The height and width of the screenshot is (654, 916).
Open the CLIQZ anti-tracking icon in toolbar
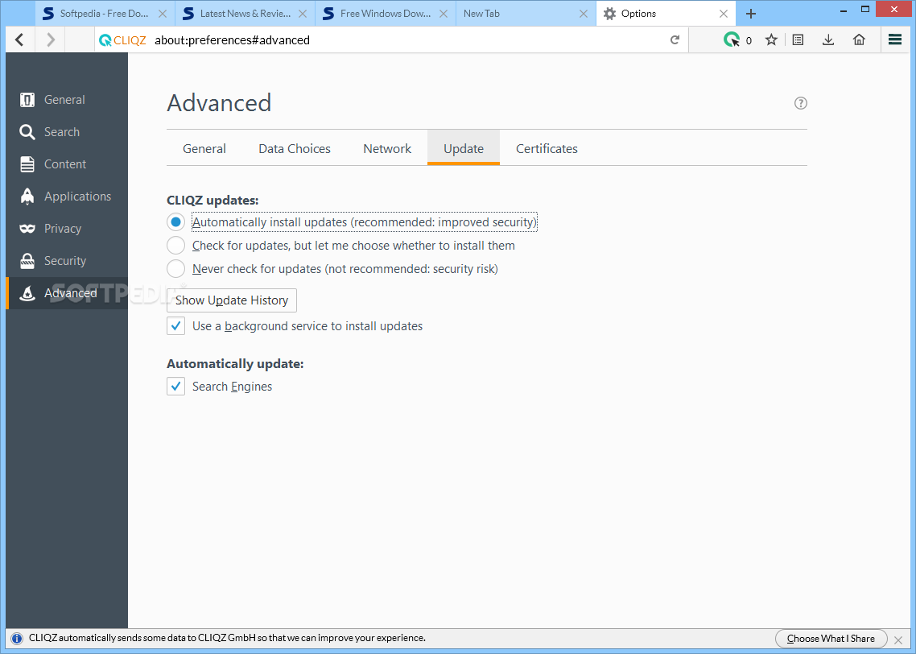click(x=732, y=39)
